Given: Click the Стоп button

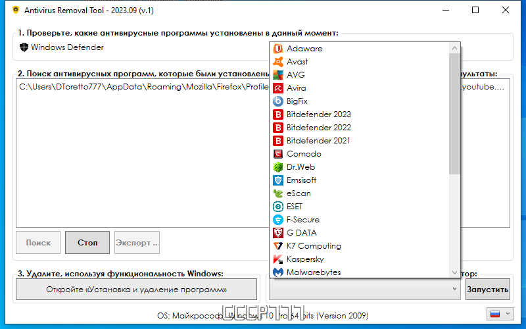Looking at the screenshot, I should 87,242.
